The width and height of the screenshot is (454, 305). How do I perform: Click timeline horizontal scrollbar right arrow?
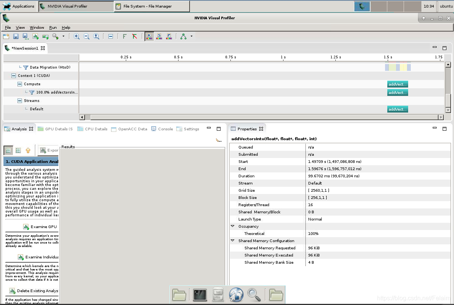pos(441,117)
